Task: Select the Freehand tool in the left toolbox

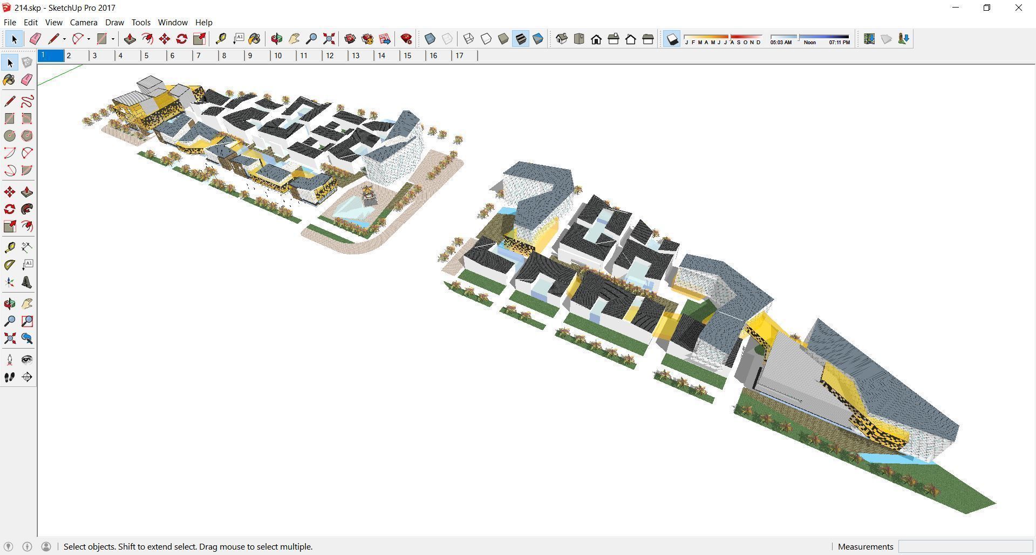Action: tap(27, 101)
